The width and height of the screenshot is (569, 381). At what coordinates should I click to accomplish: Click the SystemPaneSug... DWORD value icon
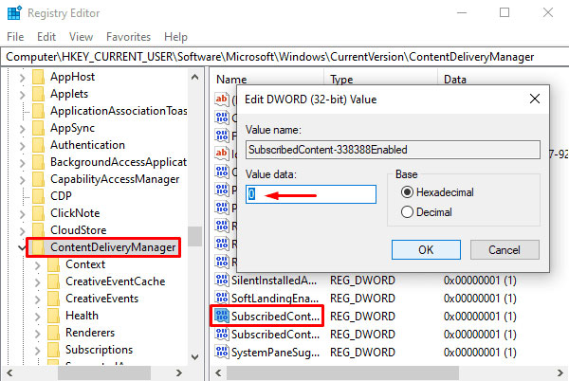(222, 352)
